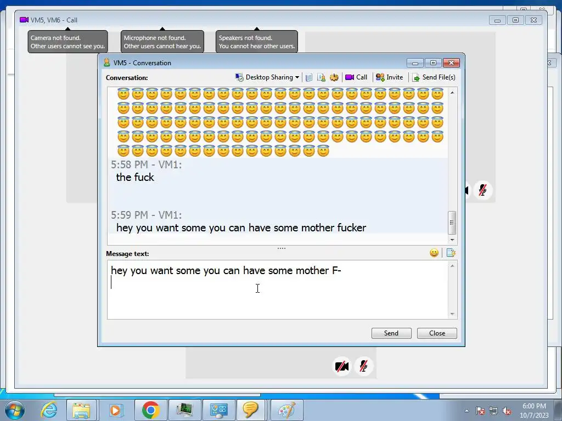Click the Action Center flag tray icon
This screenshot has width=562, height=421.
click(x=480, y=411)
